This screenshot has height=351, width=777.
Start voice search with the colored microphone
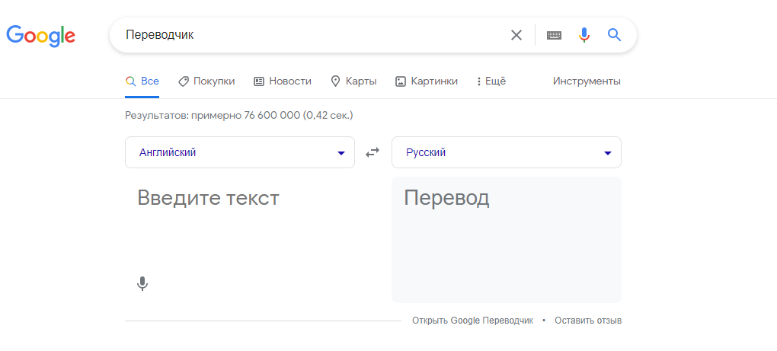(x=585, y=35)
